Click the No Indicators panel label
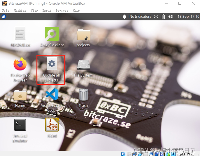200x156 pixels. point(140,17)
